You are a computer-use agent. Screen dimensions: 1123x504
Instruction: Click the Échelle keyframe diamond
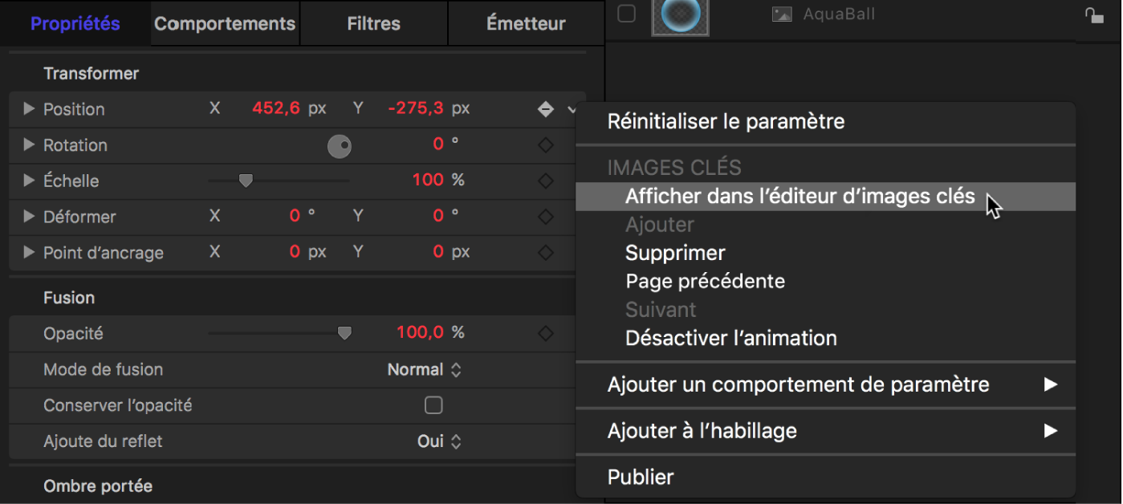[x=545, y=181]
